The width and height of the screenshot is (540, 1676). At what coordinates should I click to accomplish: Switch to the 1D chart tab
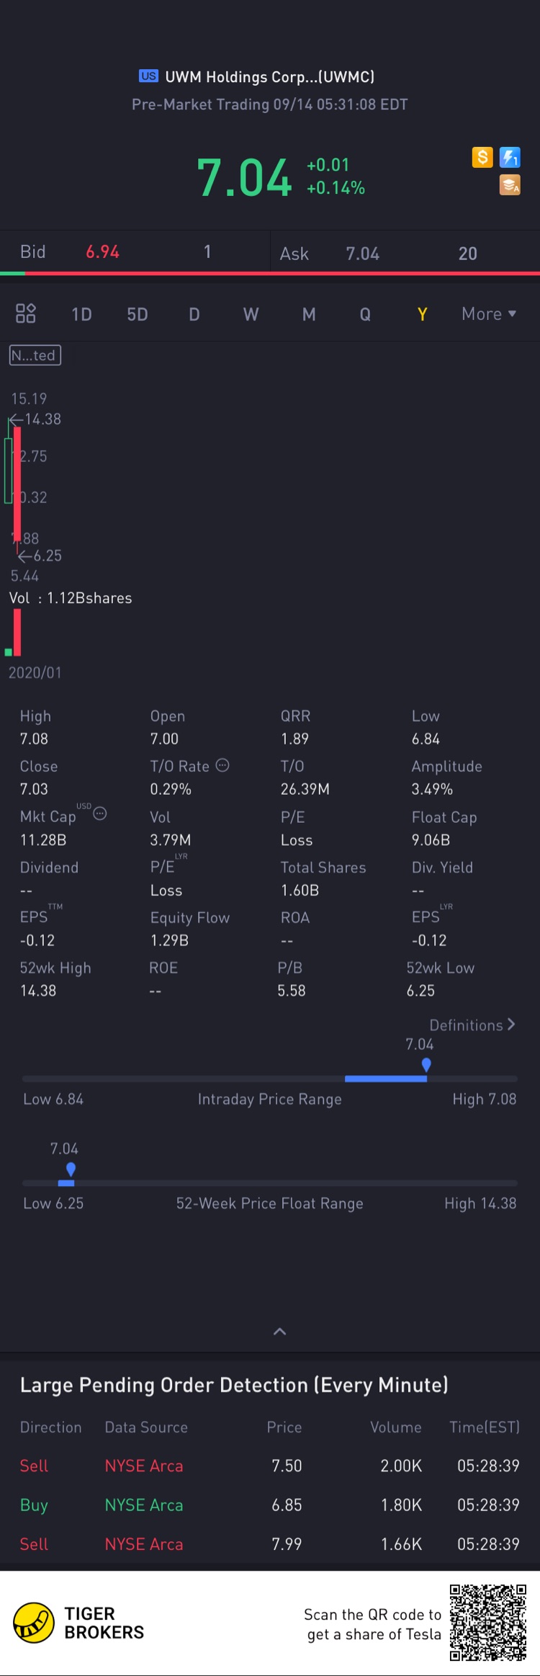point(81,314)
